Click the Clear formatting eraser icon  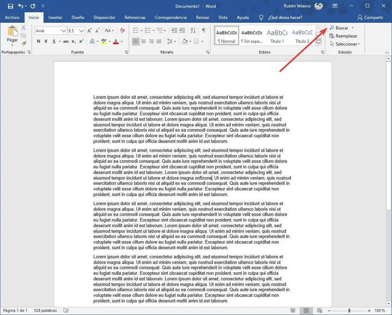pos(122,30)
